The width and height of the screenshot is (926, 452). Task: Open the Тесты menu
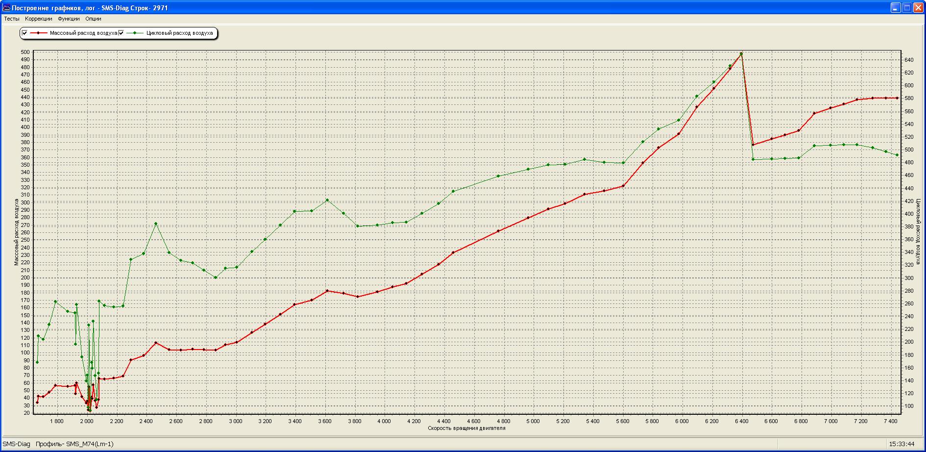12,19
